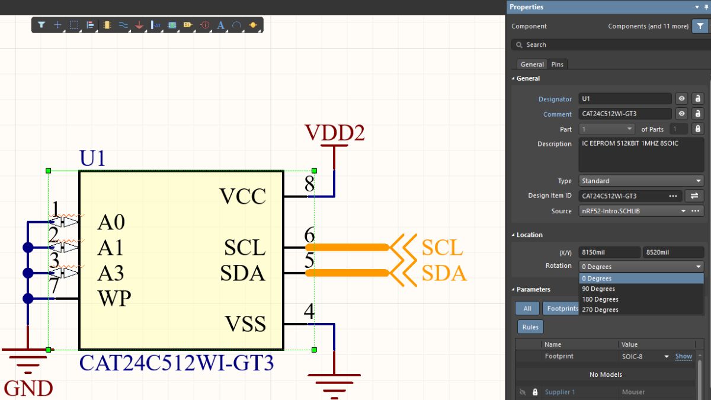The width and height of the screenshot is (711, 400).
Task: Click the Designator label link
Action: [x=555, y=100]
